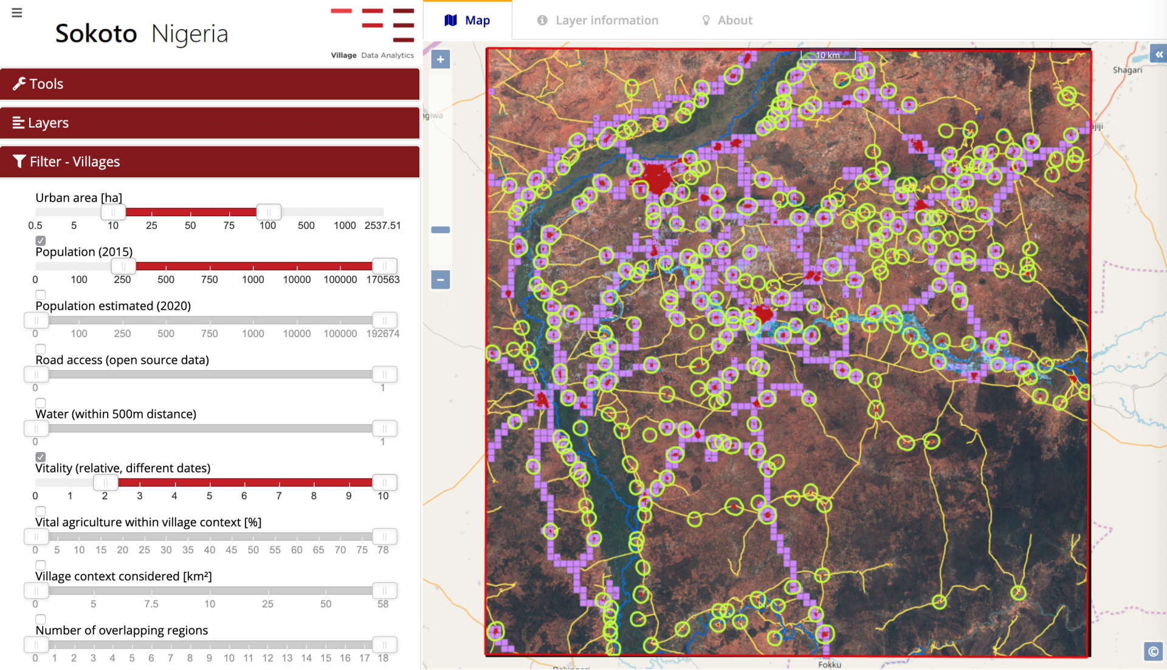This screenshot has width=1167, height=670.
Task: Click the map icon in Map tab
Action: (x=450, y=21)
